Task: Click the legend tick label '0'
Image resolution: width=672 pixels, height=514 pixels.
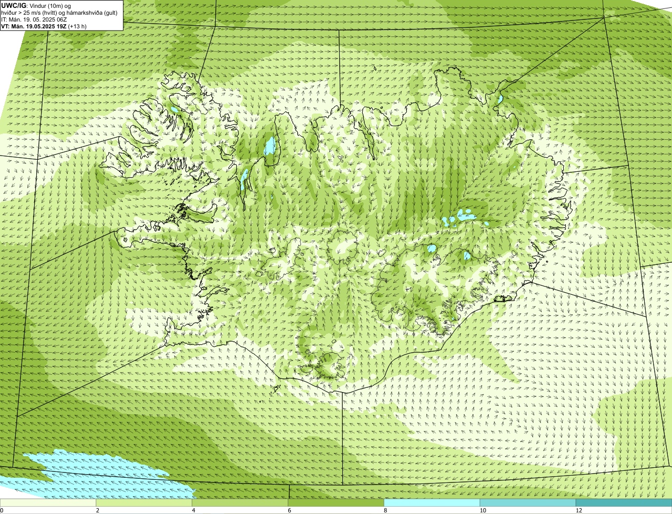Action: click(2, 510)
